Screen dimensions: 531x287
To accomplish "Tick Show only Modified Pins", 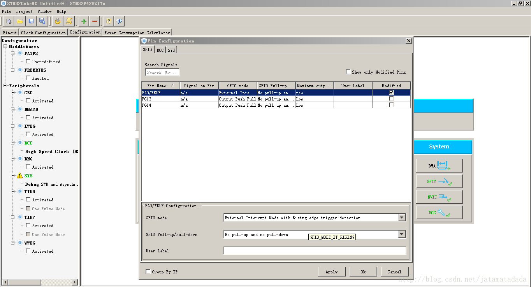I will coord(348,72).
